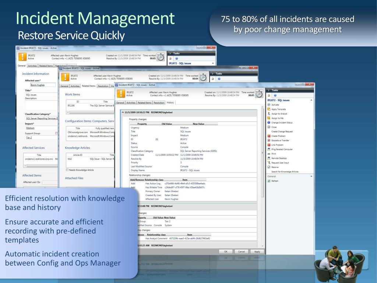Collapse the Tasks pane chevron in the middle window
This screenshot has width=377, height=283.
(x=212, y=74)
